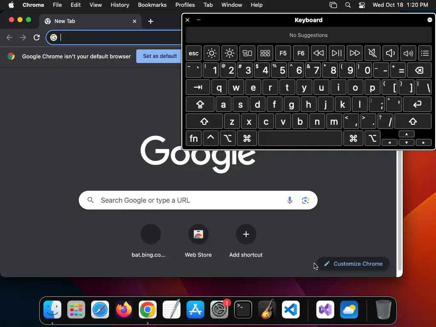This screenshot has height=327, width=436.
Task: Open the Apple menu
Action: 11,5
